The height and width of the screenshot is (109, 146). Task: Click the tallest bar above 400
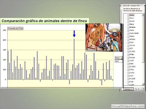click(74, 59)
